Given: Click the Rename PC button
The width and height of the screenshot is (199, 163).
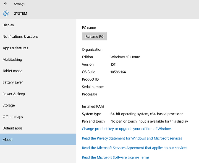Looking at the screenshot, I should pyautogui.click(x=94, y=36).
